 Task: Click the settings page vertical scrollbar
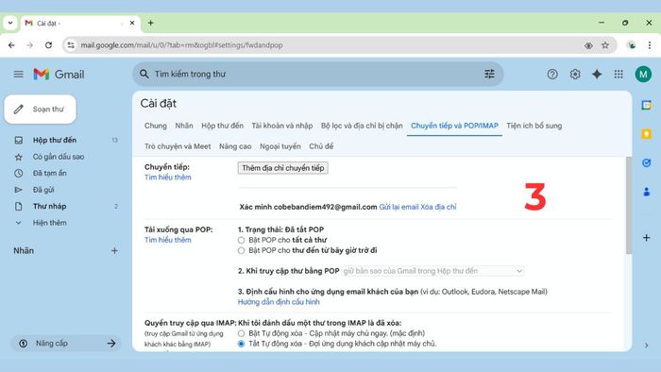point(629,205)
